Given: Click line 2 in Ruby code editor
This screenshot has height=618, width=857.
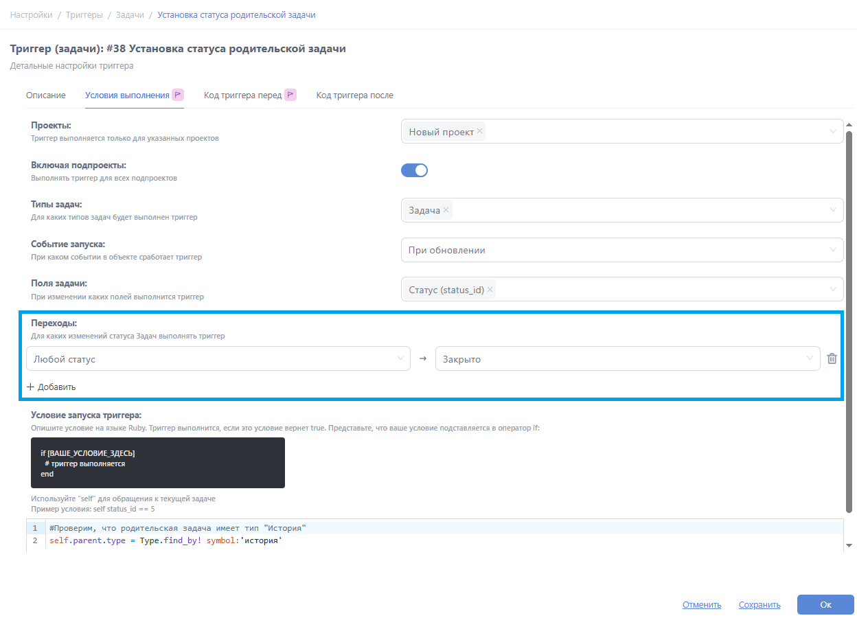Looking at the screenshot, I should 165,541.
